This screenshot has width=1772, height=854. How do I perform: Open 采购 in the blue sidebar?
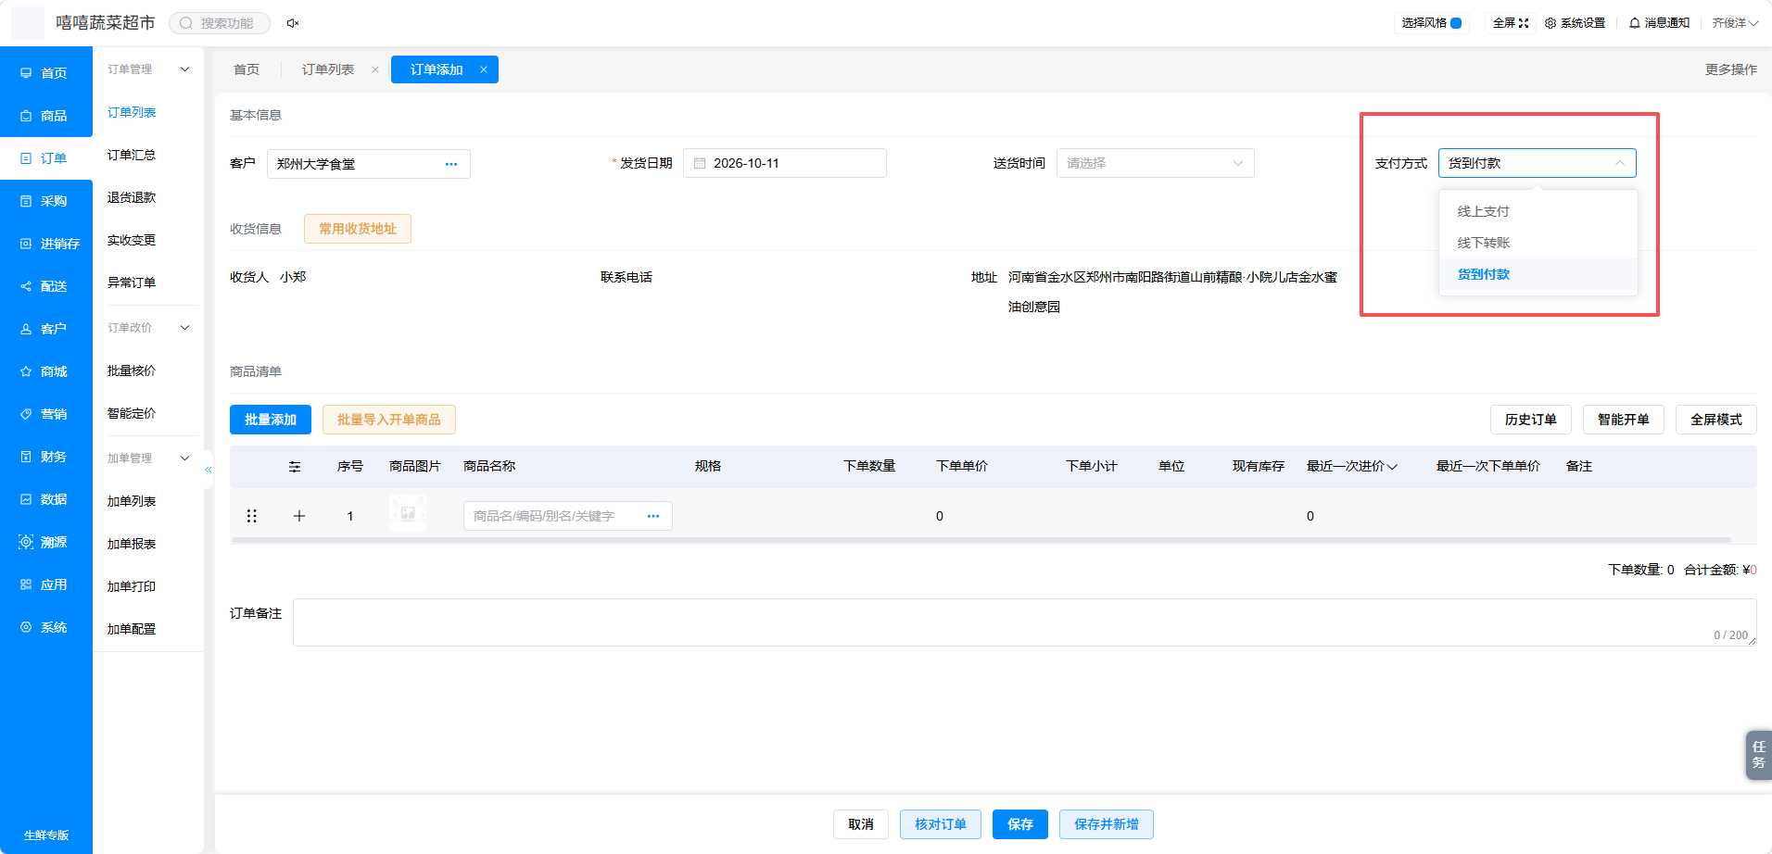pyautogui.click(x=46, y=201)
